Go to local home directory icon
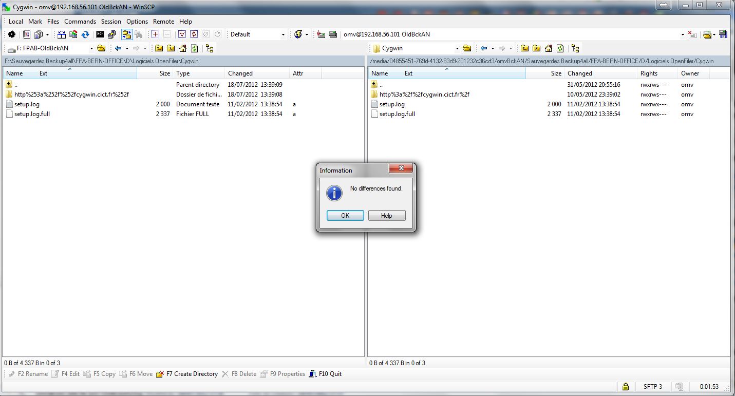Screen dimensions: 735x396 coord(182,48)
